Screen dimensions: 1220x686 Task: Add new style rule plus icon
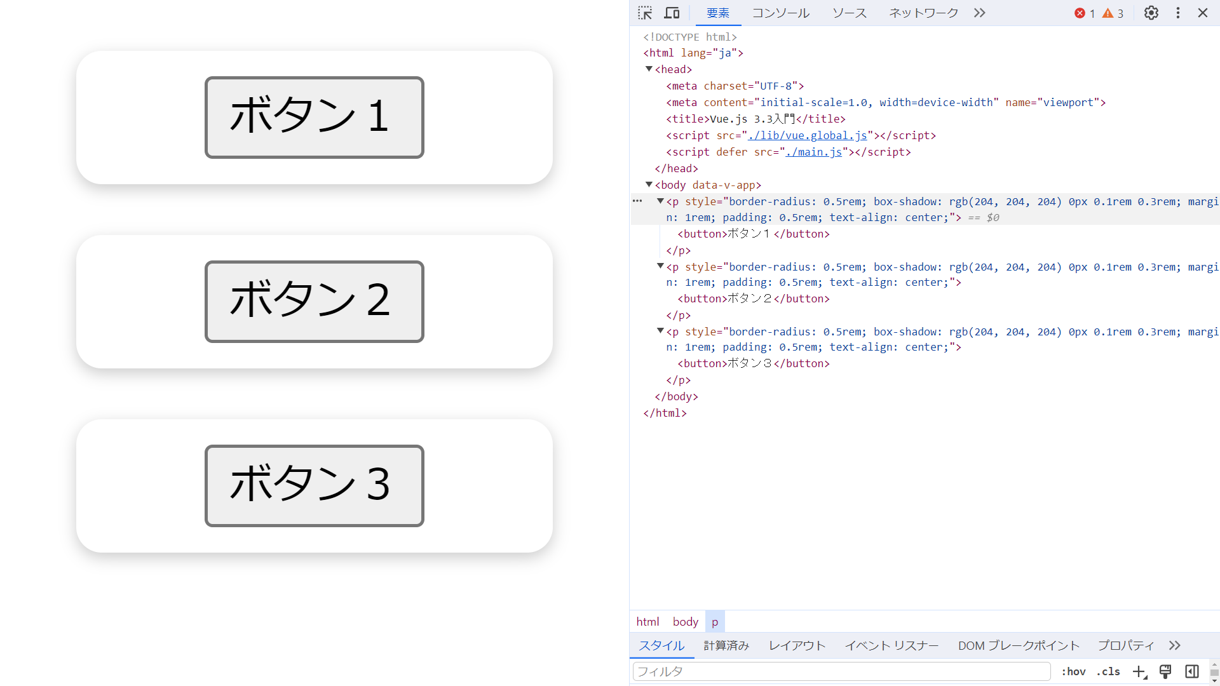(1139, 671)
